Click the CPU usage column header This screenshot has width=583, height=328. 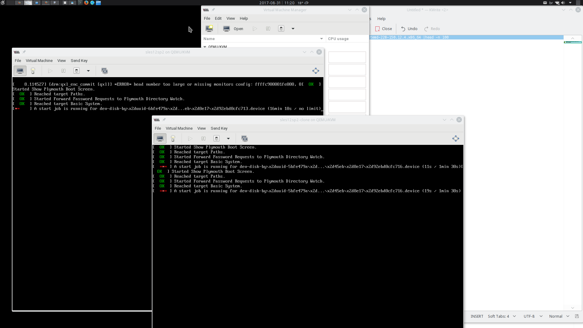[347, 39]
